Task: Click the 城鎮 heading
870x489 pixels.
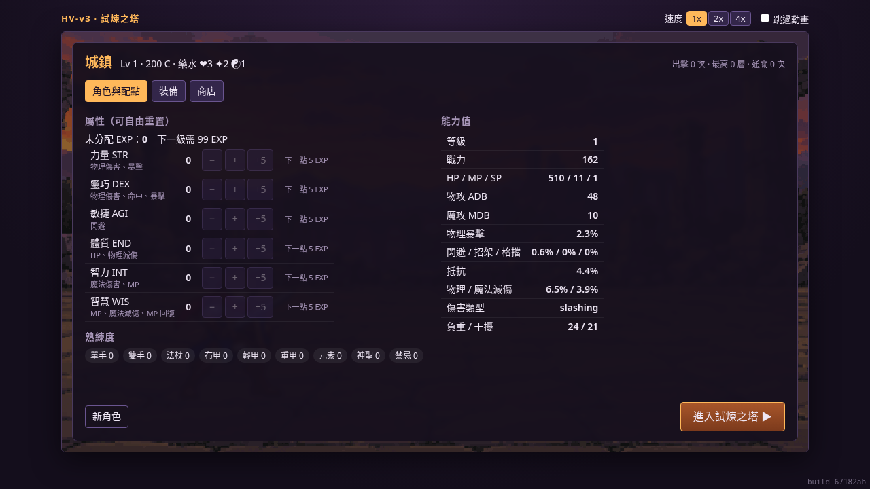Action: pos(99,62)
